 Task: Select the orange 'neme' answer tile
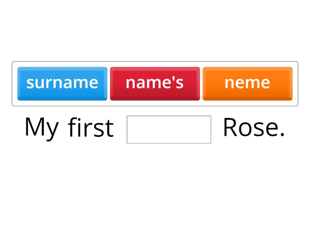click(x=247, y=83)
